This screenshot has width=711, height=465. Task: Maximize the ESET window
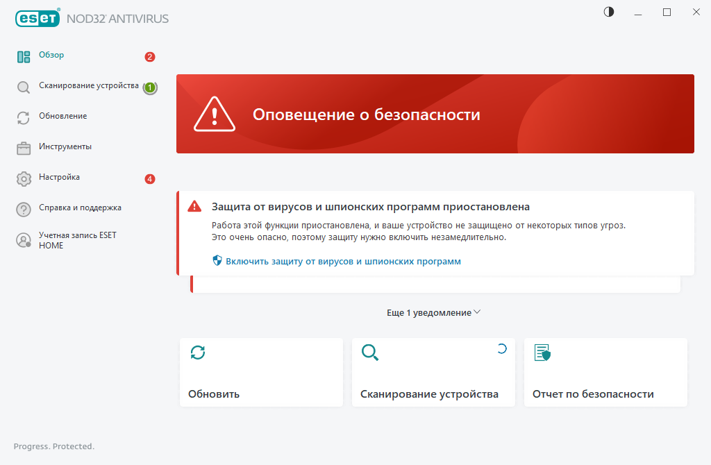tap(667, 12)
